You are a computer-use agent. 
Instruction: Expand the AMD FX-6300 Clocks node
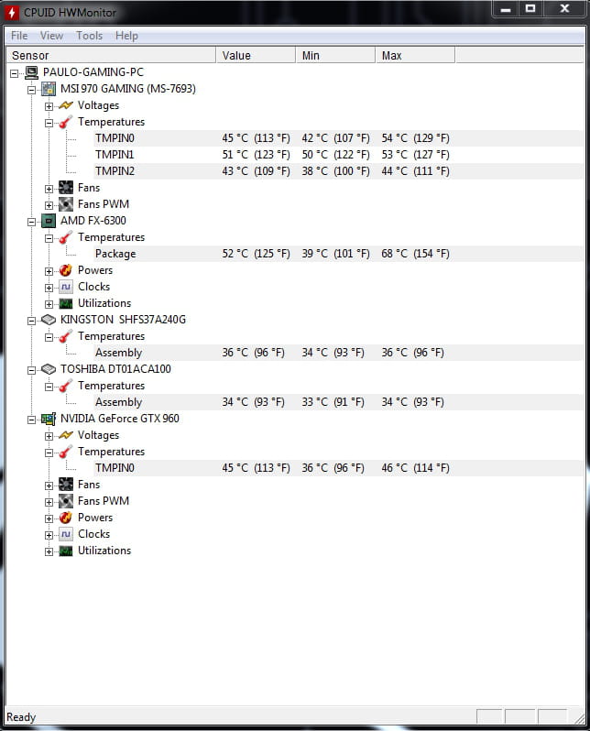click(x=49, y=287)
